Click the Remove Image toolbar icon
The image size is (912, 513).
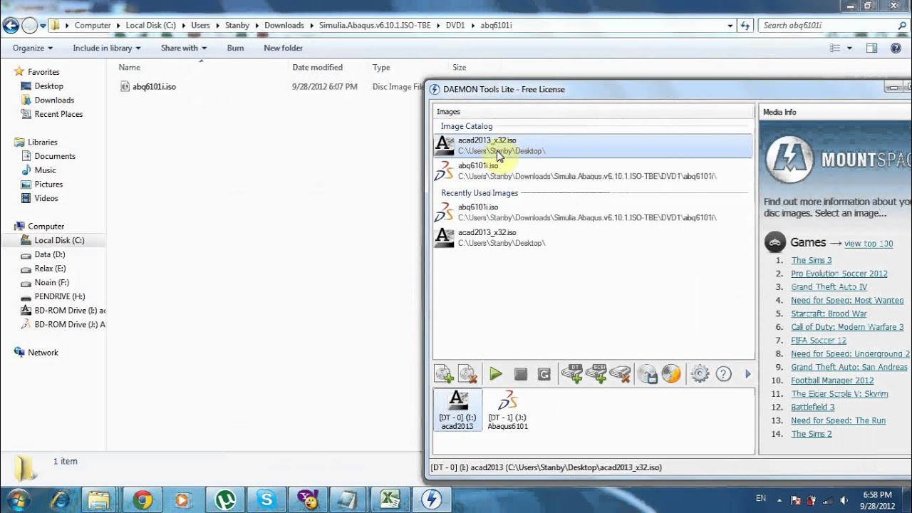point(467,374)
